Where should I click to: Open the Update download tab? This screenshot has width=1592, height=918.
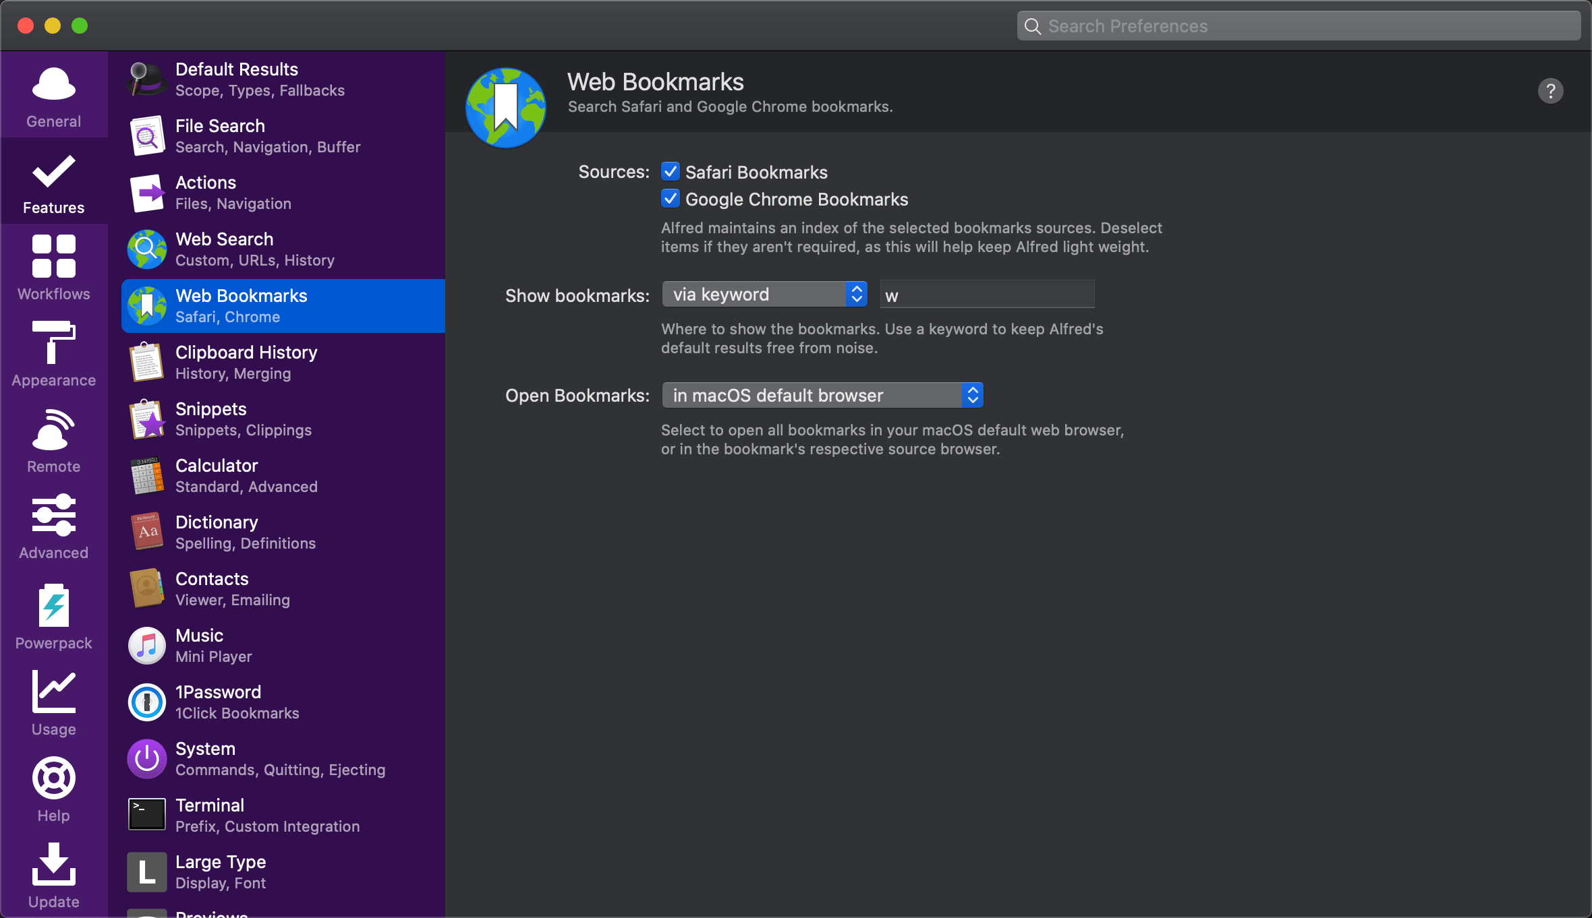tap(54, 876)
